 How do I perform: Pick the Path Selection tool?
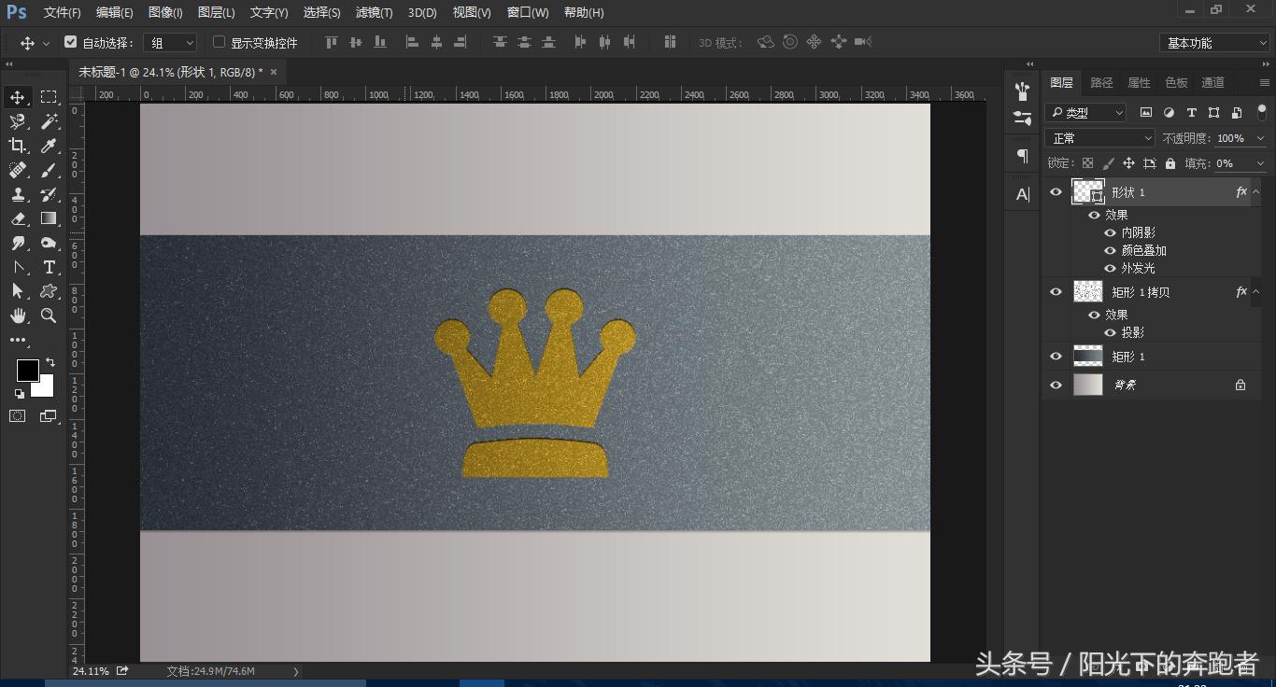point(18,291)
